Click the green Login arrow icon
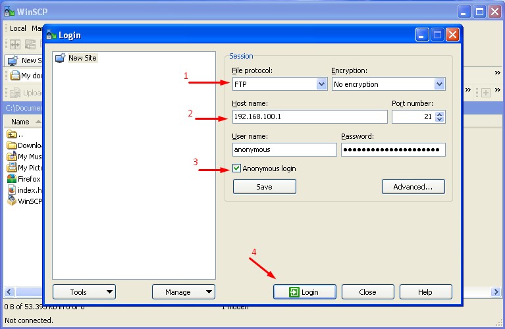505x329 pixels. point(294,292)
